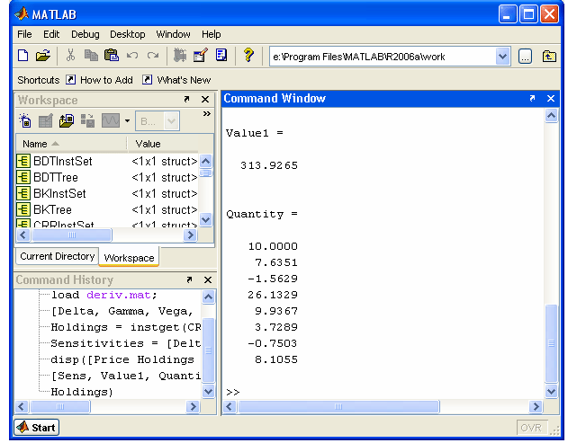The image size is (568, 443).
Task: Show more Workspace toolbar items chevron
Action: [x=206, y=114]
